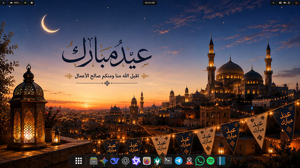Launch the penguin icon app in dock

189,161
